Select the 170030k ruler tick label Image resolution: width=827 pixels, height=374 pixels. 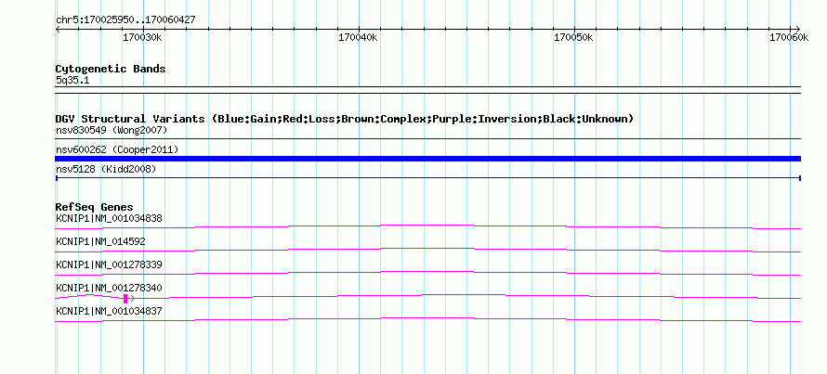click(142, 37)
